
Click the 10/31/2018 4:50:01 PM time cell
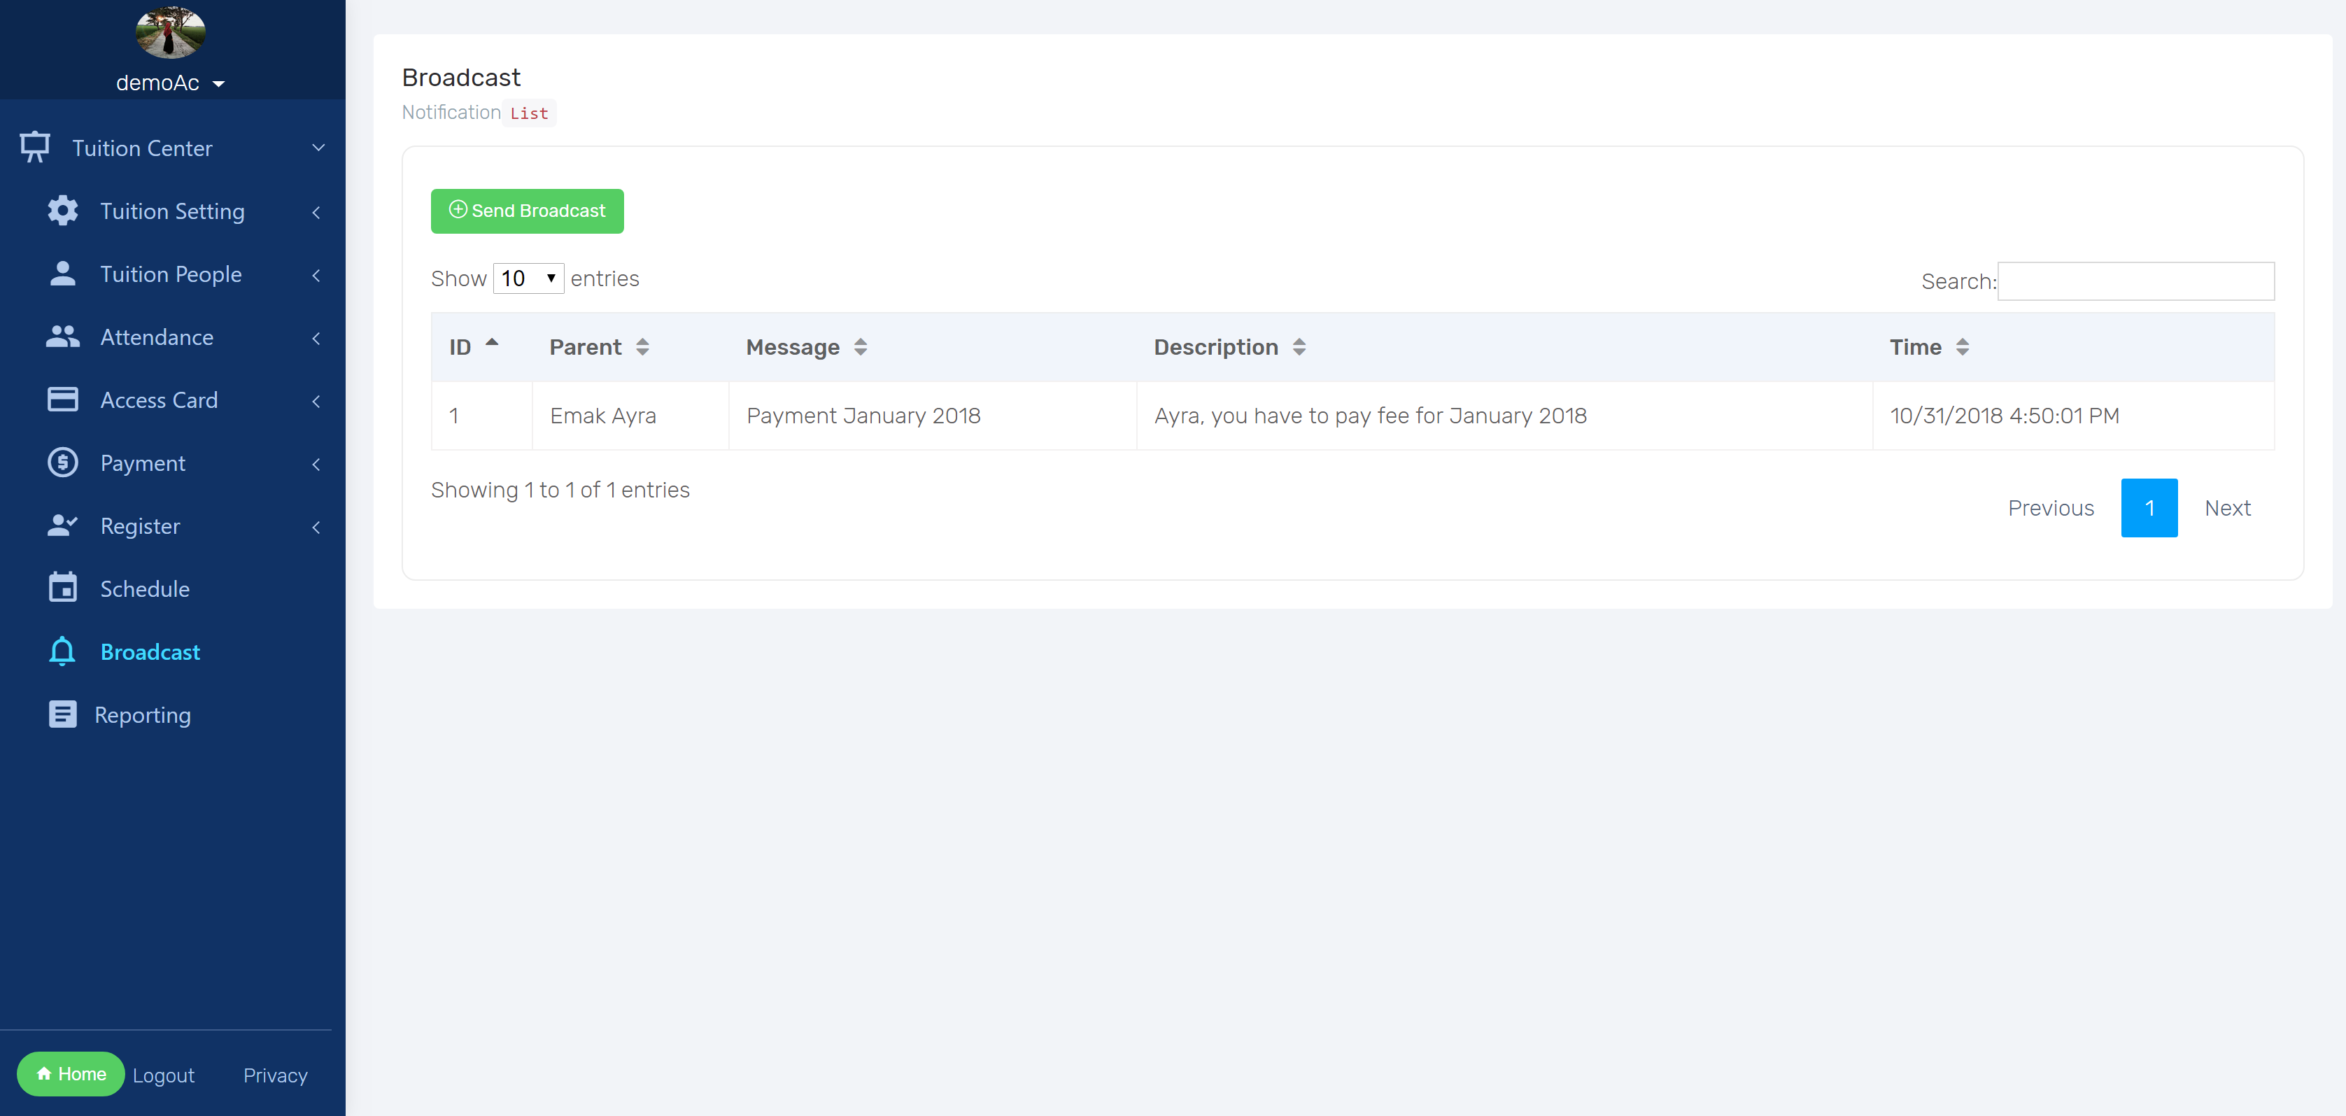click(2074, 416)
